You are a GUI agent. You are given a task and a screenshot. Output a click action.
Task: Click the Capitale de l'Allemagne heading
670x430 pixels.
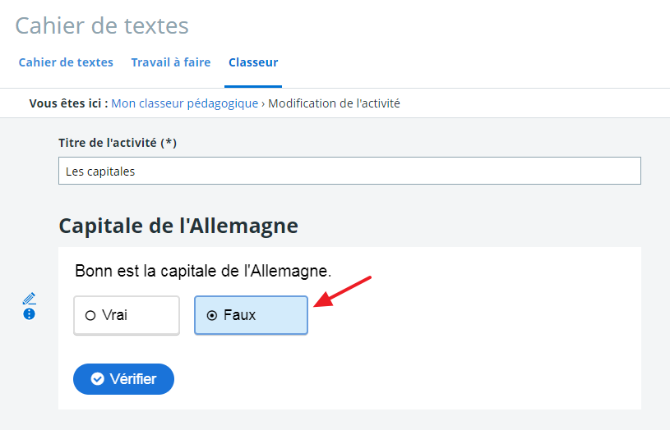(x=178, y=225)
